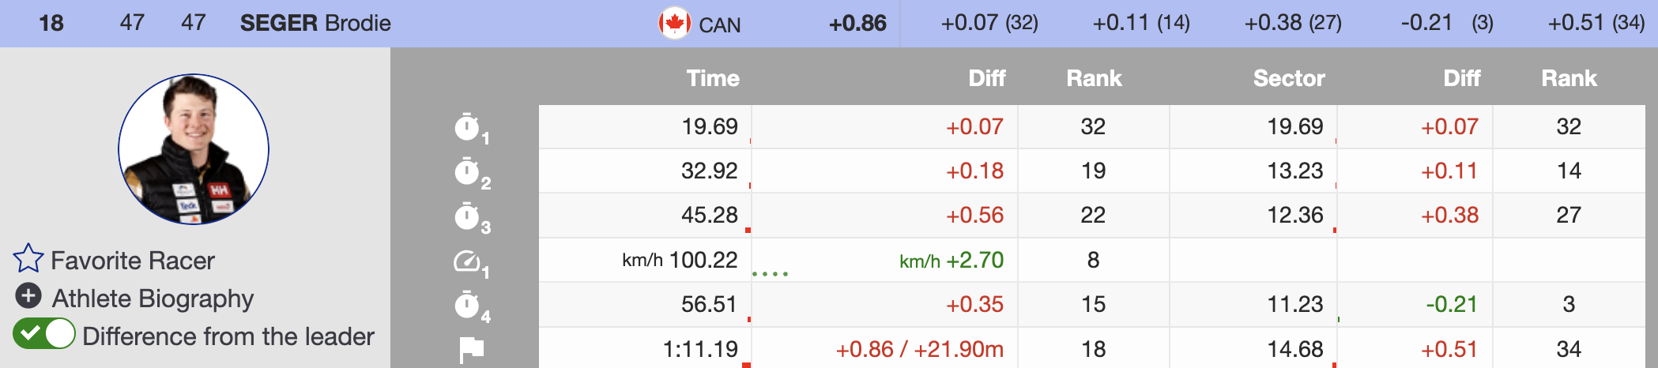
Task: Click the +0.86 total difference in header
Action: tap(857, 24)
